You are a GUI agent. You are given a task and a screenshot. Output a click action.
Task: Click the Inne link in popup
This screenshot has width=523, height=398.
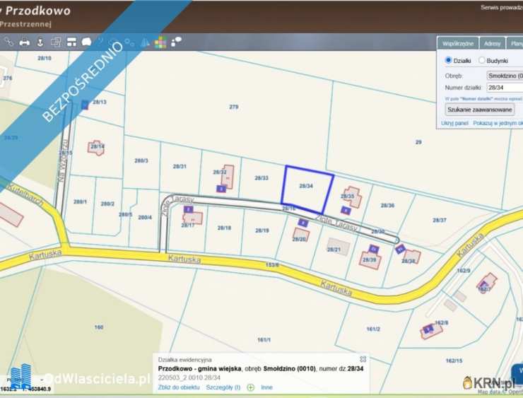tap(266, 387)
